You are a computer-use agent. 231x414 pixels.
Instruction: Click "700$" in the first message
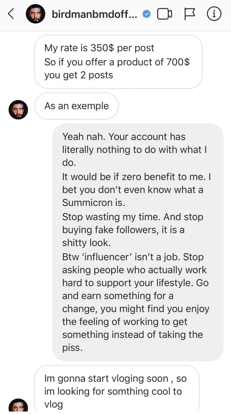(x=175, y=62)
